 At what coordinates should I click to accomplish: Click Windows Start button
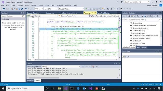tap(3, 88)
